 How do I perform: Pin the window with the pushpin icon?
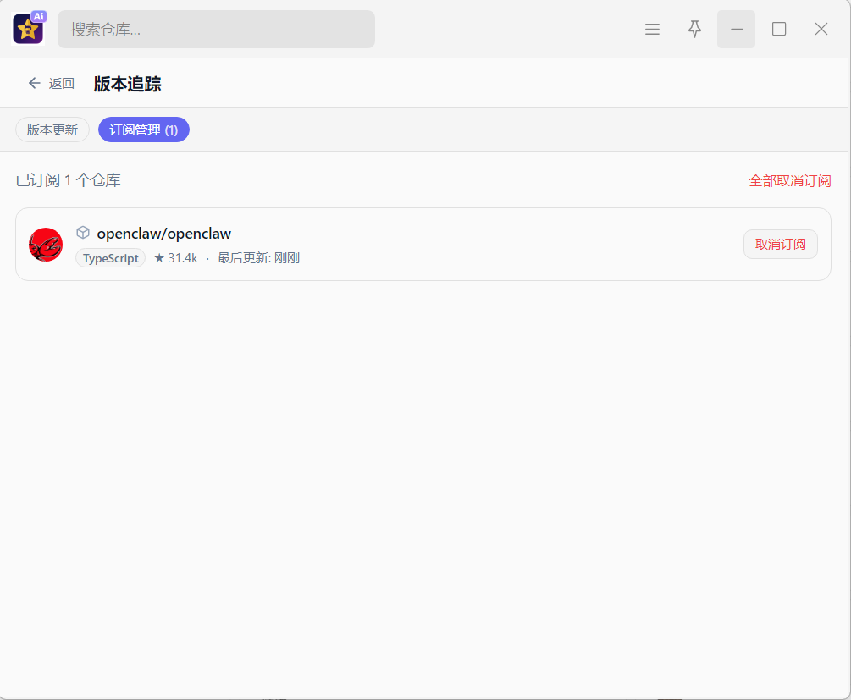pyautogui.click(x=694, y=30)
